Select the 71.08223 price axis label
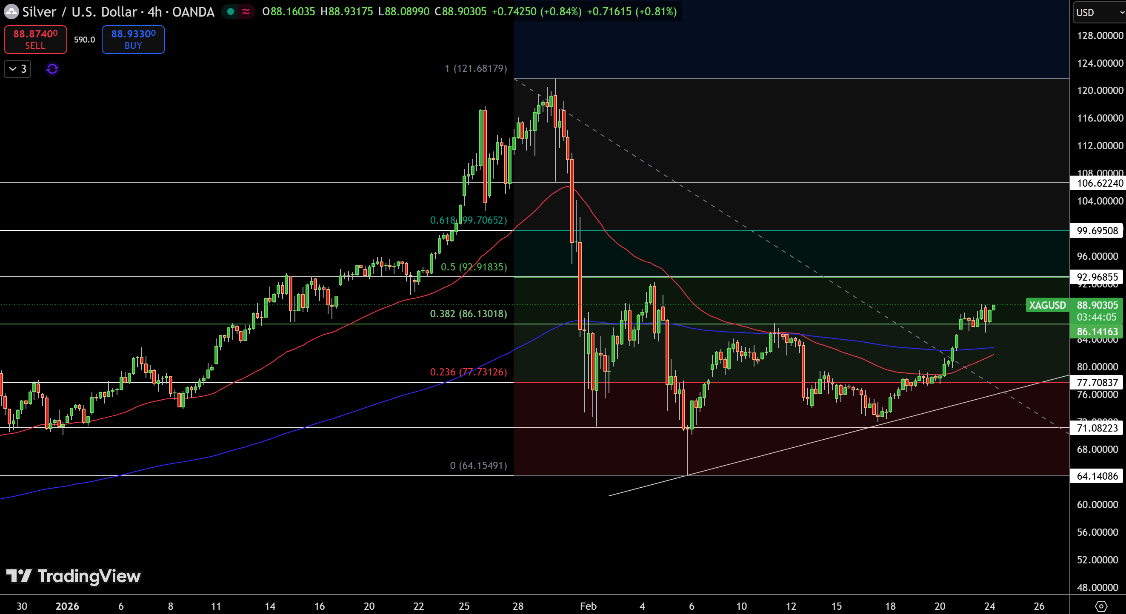Image resolution: width=1126 pixels, height=614 pixels. 1096,428
